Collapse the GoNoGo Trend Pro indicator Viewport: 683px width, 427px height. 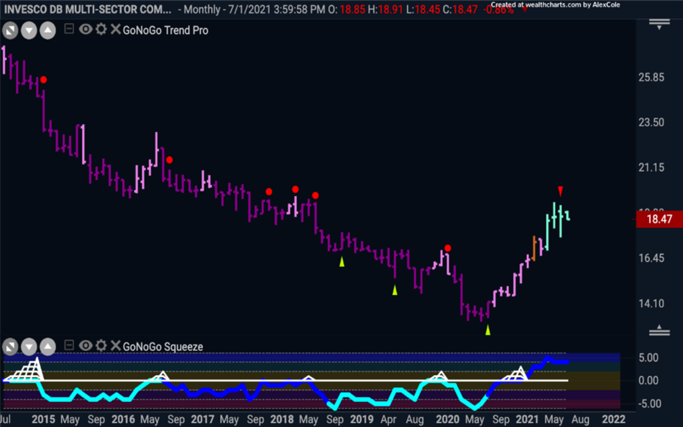[x=69, y=29]
